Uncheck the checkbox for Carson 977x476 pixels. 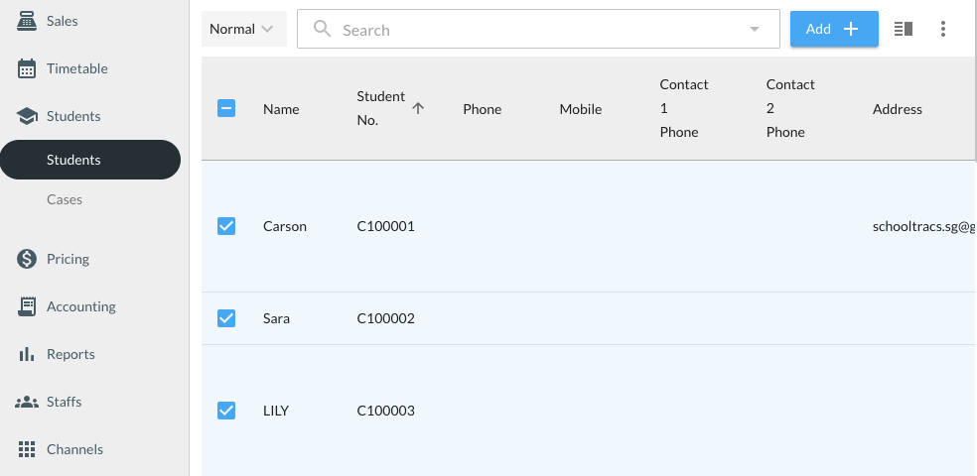pyautogui.click(x=226, y=226)
